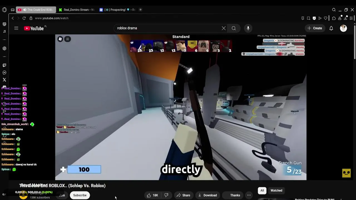Dislike the video

tap(166, 195)
